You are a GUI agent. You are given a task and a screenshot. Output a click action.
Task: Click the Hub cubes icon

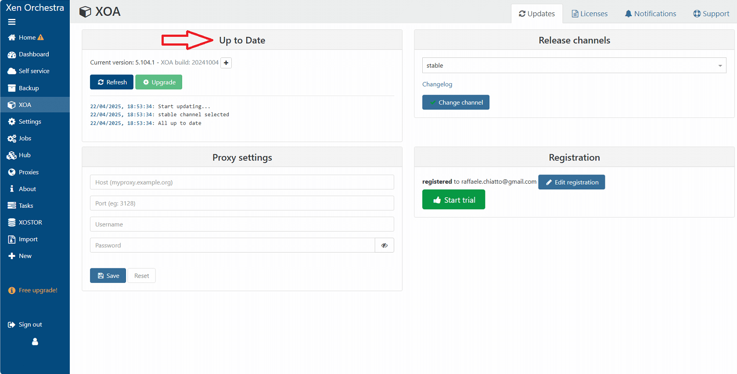12,155
